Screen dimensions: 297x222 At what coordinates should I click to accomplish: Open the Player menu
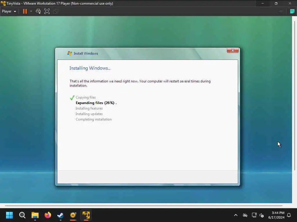9,11
